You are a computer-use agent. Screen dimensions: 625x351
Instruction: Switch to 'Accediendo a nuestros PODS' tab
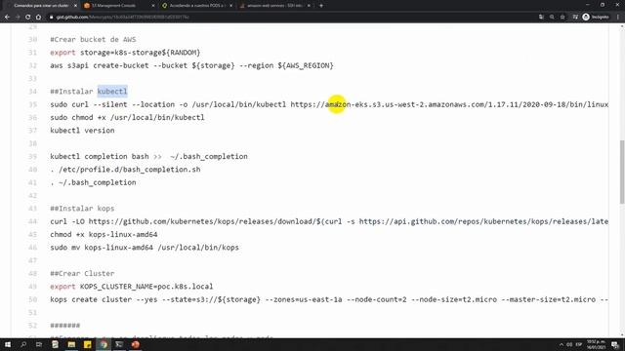coord(196,6)
